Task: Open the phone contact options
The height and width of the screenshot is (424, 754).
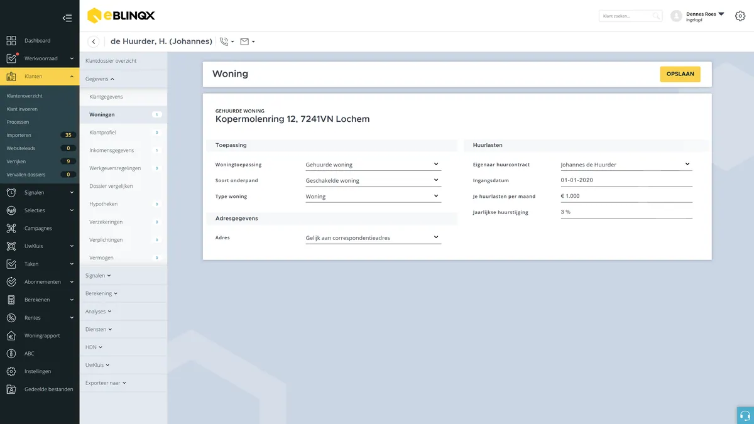Action: 227,41
